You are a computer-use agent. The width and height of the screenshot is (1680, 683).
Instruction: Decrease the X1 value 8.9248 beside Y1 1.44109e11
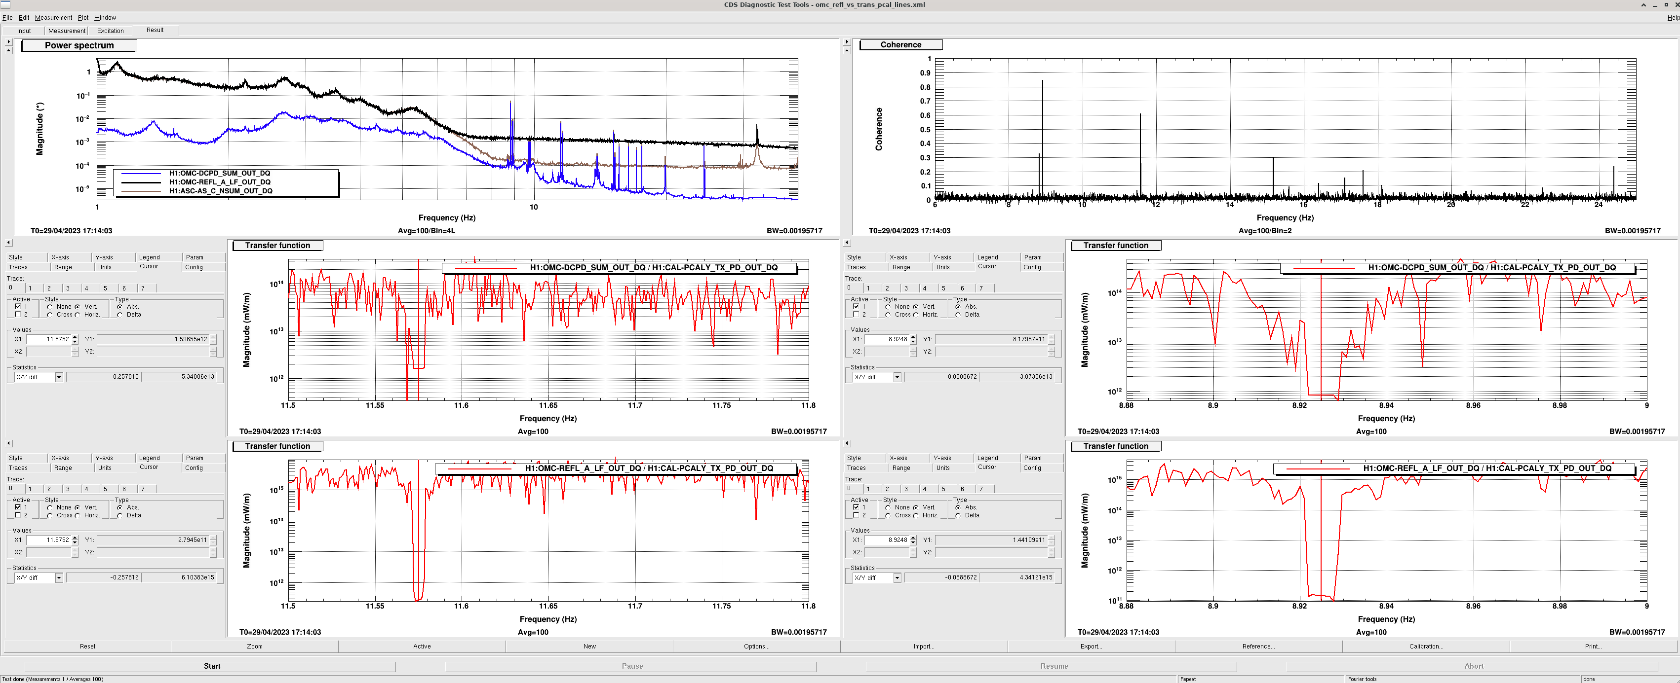coord(913,542)
